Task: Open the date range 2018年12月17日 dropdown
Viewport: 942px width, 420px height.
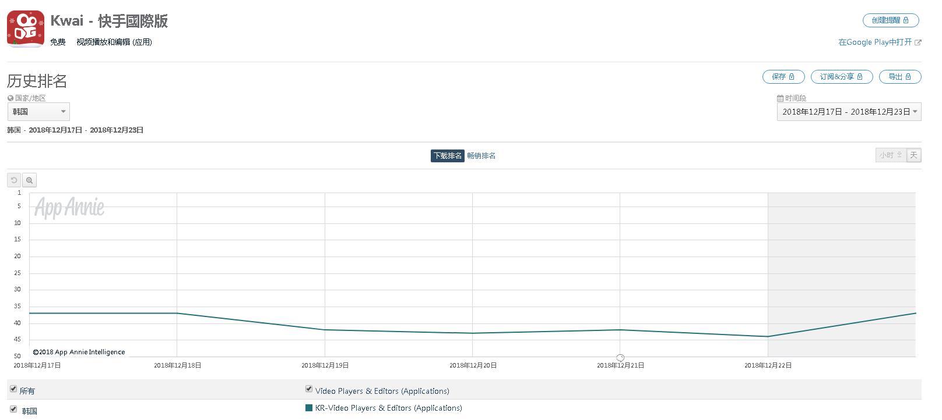Action: point(849,112)
